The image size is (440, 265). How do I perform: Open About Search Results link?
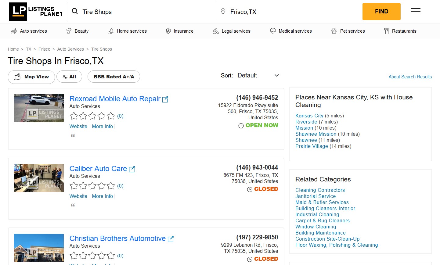pyautogui.click(x=410, y=77)
